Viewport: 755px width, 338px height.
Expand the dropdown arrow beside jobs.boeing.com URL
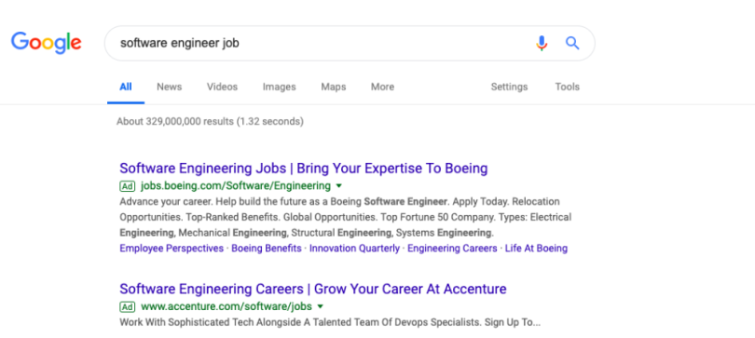click(338, 185)
